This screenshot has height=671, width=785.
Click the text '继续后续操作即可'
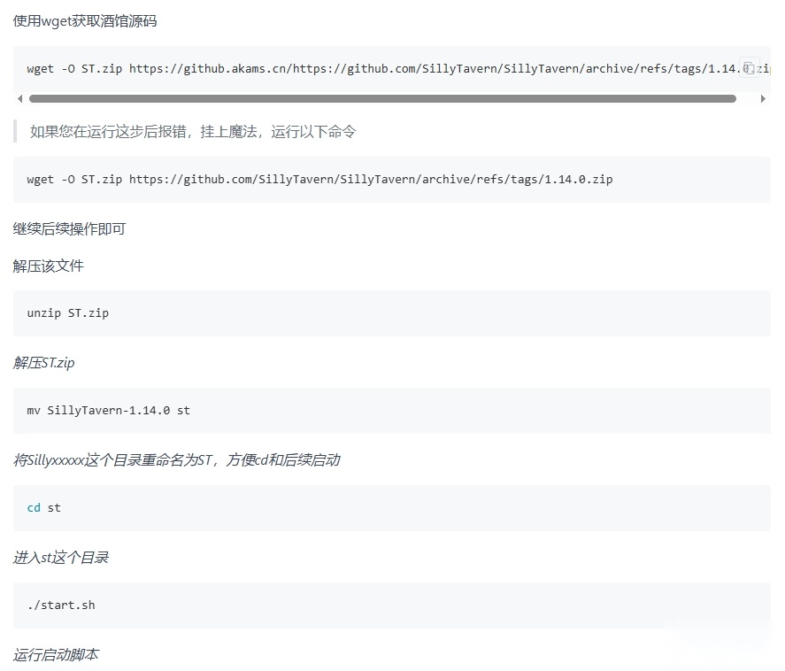click(x=70, y=229)
